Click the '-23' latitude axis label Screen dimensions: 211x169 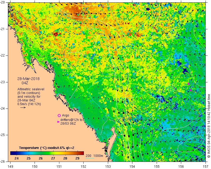pos(2,82)
